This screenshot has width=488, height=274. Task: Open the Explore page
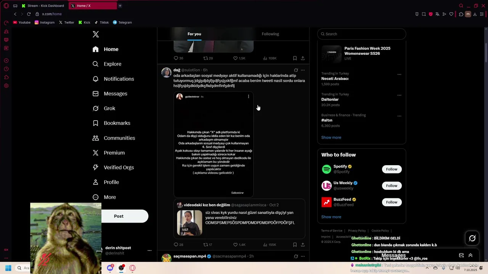(107, 64)
